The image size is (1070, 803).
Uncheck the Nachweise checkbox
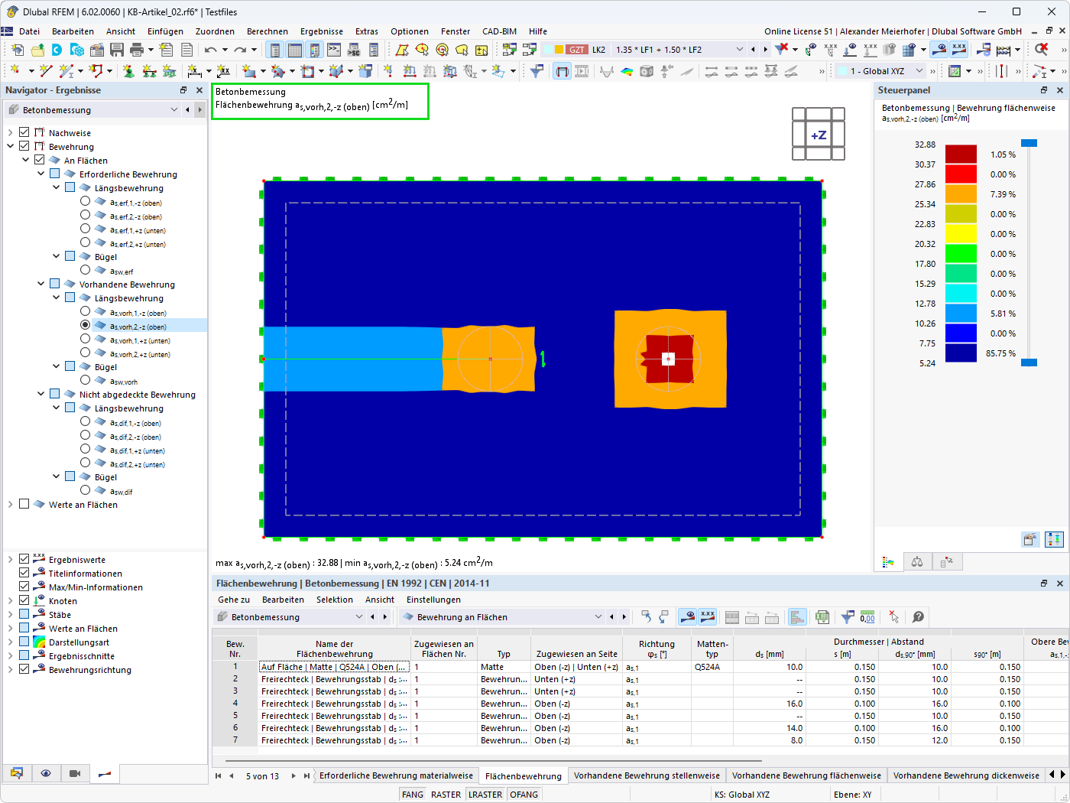[24, 133]
